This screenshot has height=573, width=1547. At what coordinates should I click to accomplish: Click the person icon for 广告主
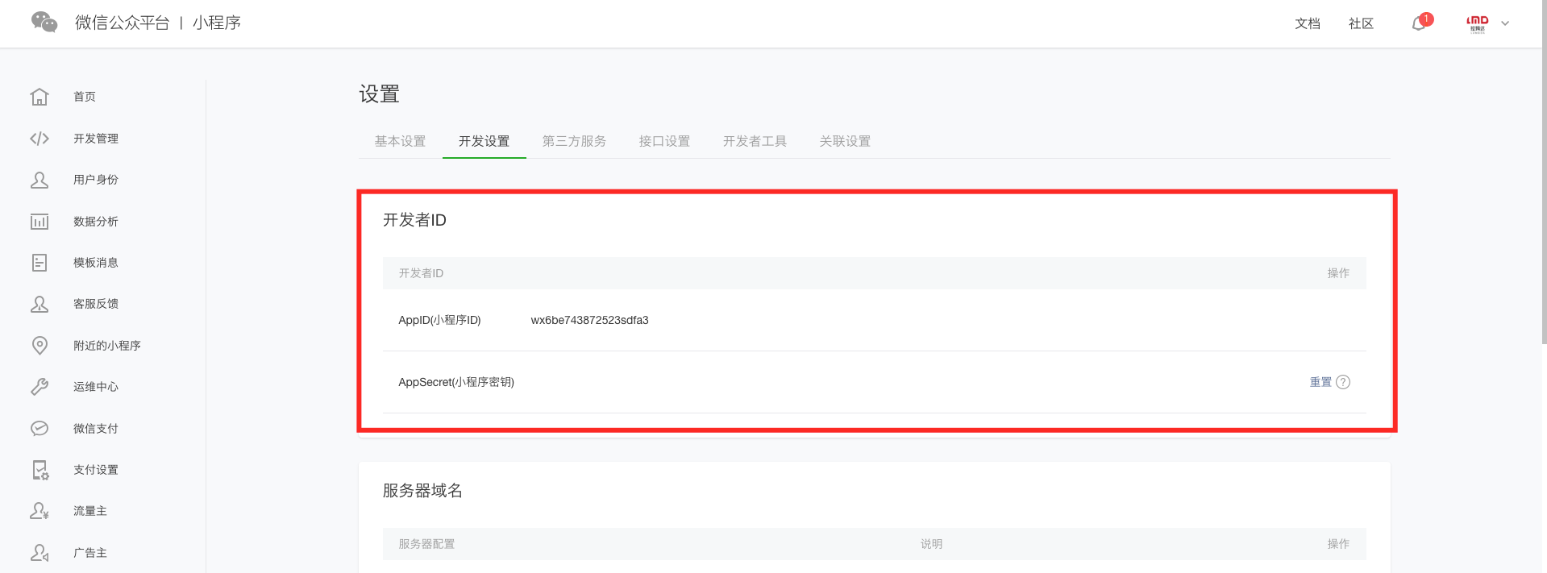pos(40,553)
